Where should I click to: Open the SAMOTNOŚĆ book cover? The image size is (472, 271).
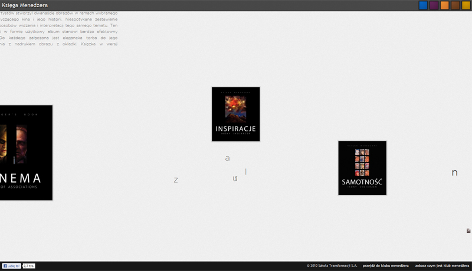pyautogui.click(x=362, y=168)
